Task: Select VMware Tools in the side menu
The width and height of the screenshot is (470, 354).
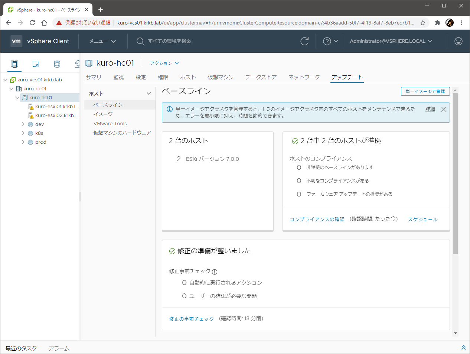Action: click(x=110, y=124)
